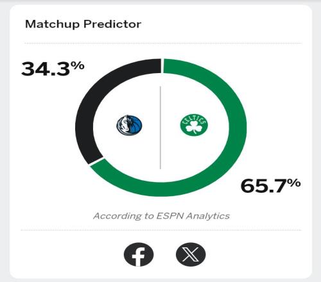The width and height of the screenshot is (321, 282).
Task: Click the Matchup Predictor heading
Action: [x=83, y=24]
